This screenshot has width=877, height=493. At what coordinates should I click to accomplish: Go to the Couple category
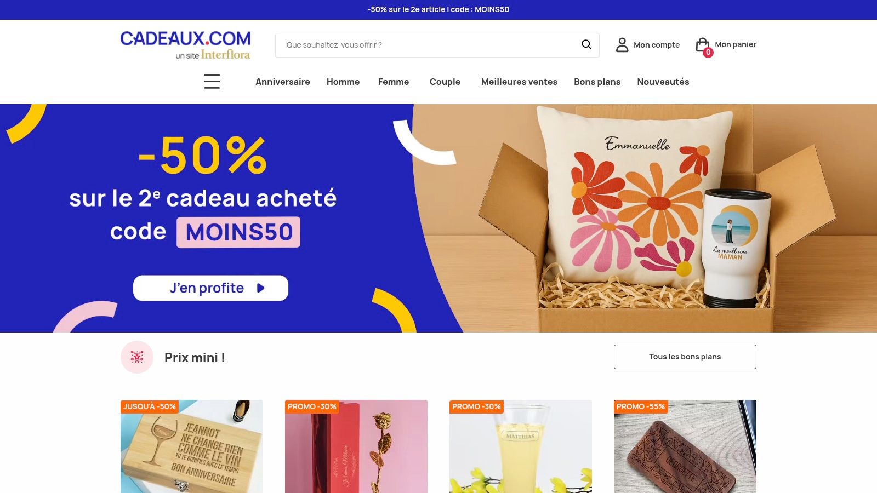coord(445,82)
